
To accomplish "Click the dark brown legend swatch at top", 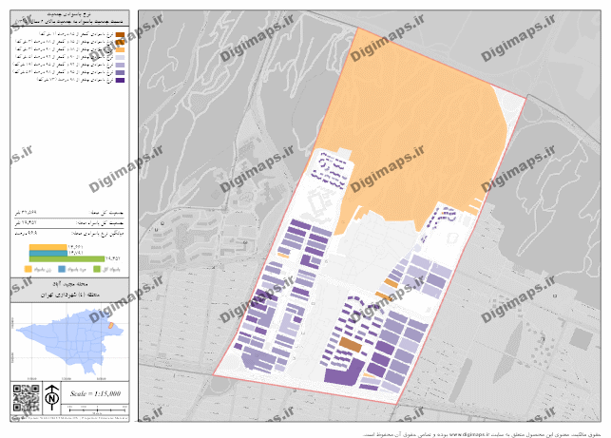I will tap(121, 34).
